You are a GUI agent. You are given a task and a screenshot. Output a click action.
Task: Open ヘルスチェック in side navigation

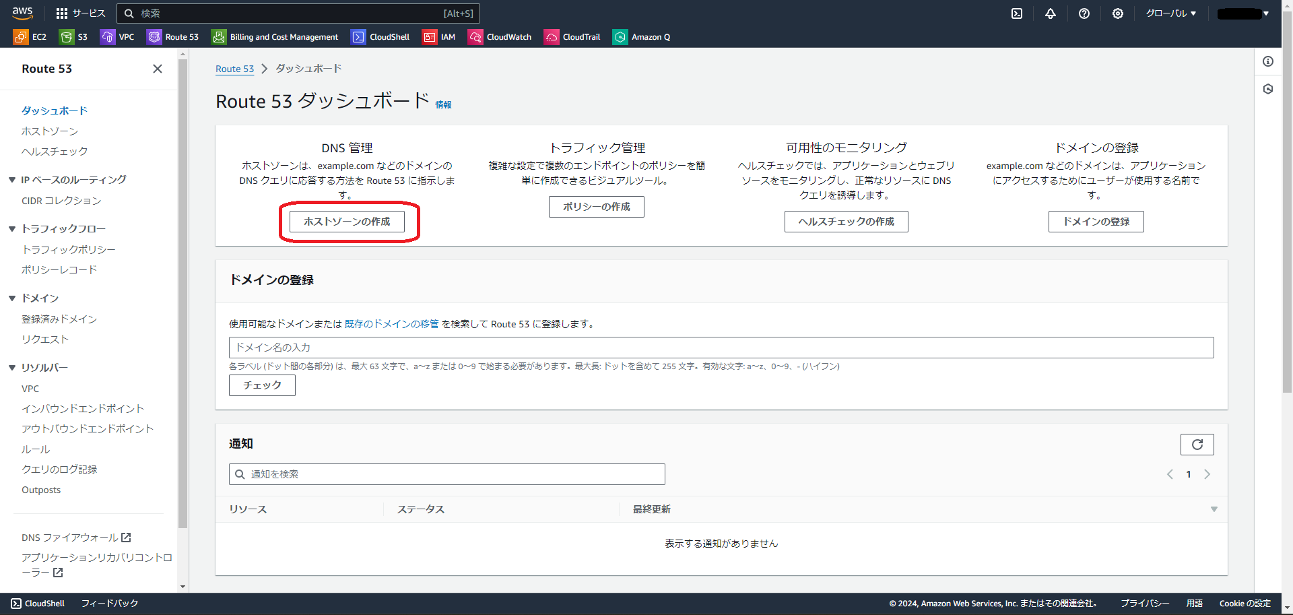click(55, 152)
